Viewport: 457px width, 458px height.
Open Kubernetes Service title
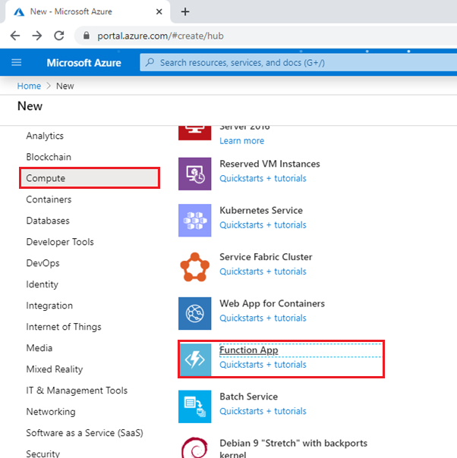pos(261,210)
